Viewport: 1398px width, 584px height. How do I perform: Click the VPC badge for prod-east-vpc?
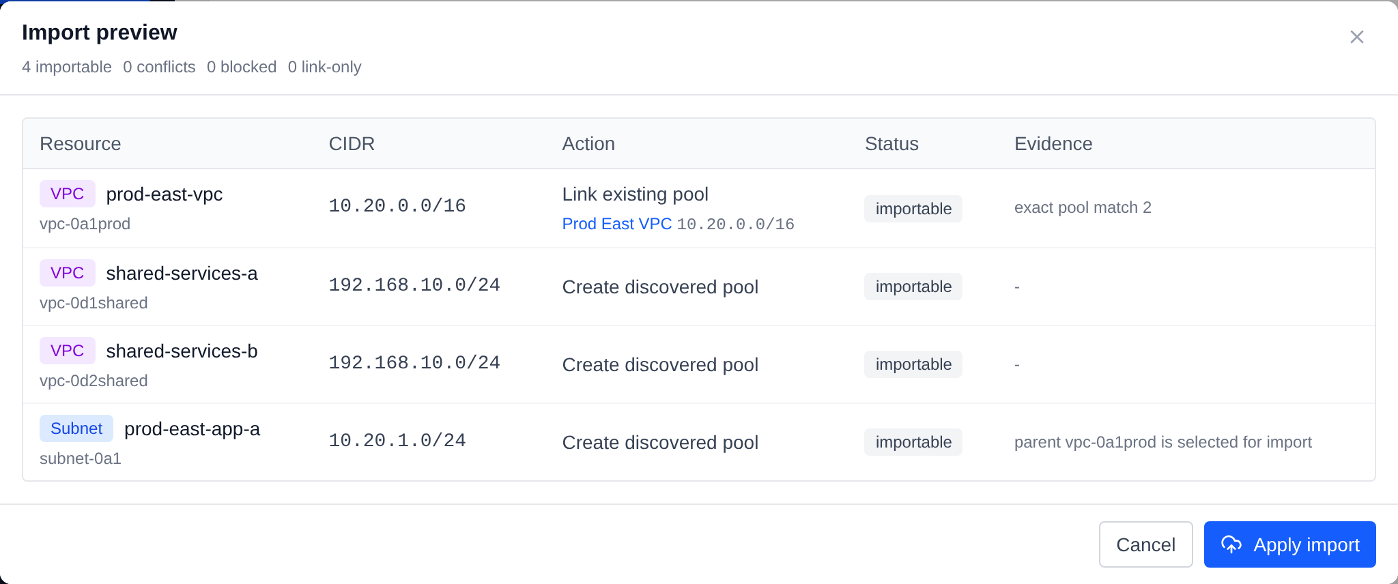pyautogui.click(x=67, y=194)
